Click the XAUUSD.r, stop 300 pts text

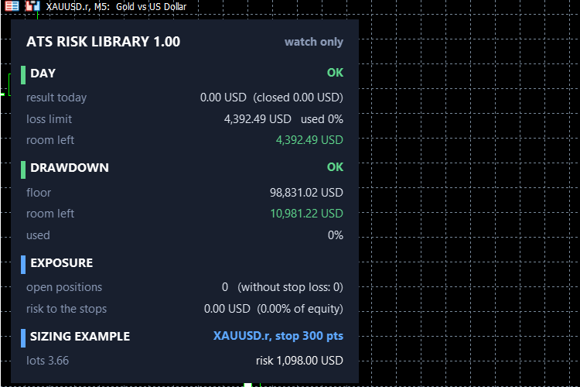pyautogui.click(x=278, y=336)
